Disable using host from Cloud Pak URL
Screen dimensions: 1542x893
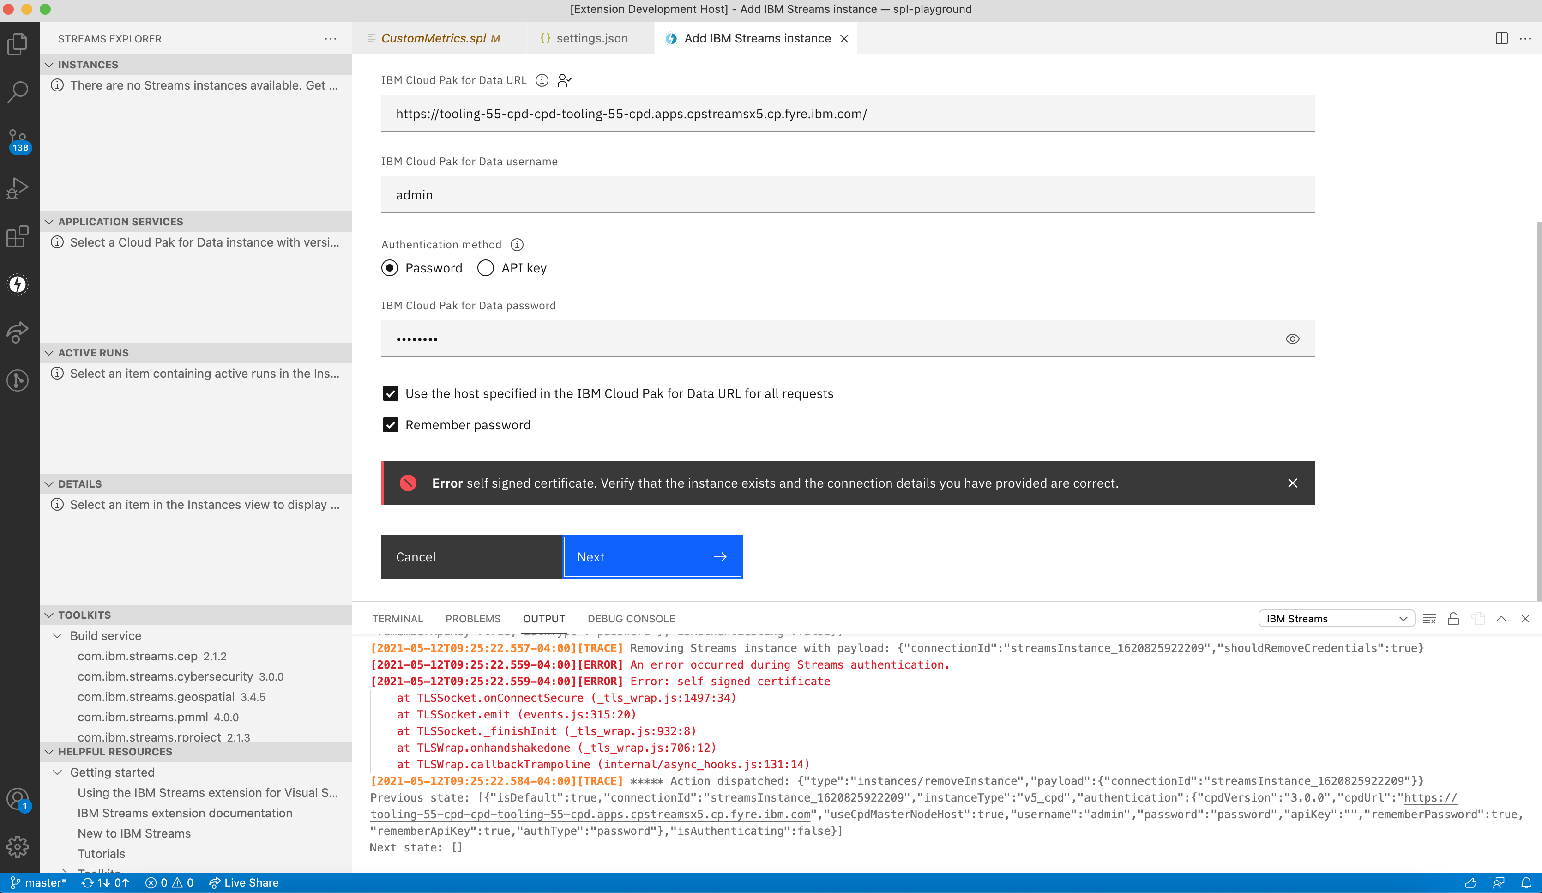coord(391,393)
